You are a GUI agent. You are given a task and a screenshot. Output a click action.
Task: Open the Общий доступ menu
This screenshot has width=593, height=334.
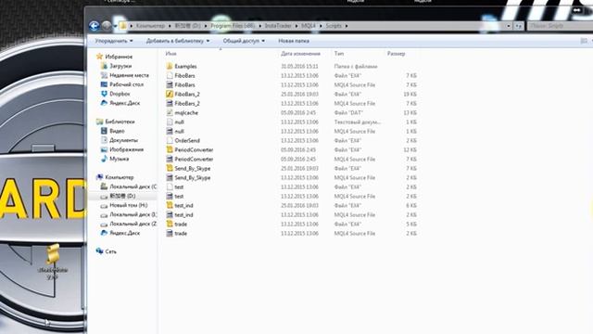tap(244, 41)
